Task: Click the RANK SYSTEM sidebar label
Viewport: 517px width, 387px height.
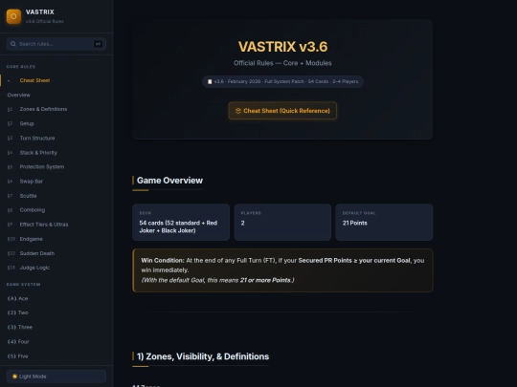Action: (23, 285)
